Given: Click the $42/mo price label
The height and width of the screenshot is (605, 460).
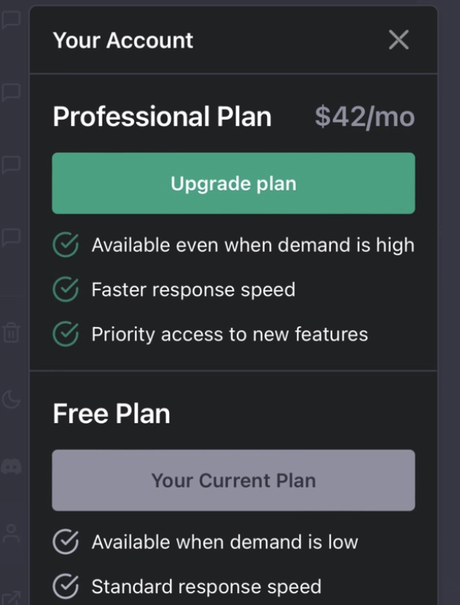Looking at the screenshot, I should click(x=364, y=116).
